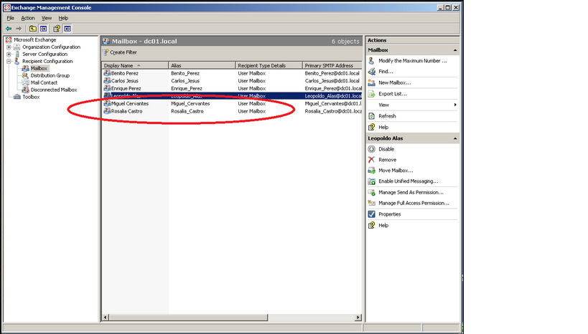Viewport: 588px width, 334px height.
Task: Click the horizontal scrollbar left arrow
Action: tap(106, 318)
